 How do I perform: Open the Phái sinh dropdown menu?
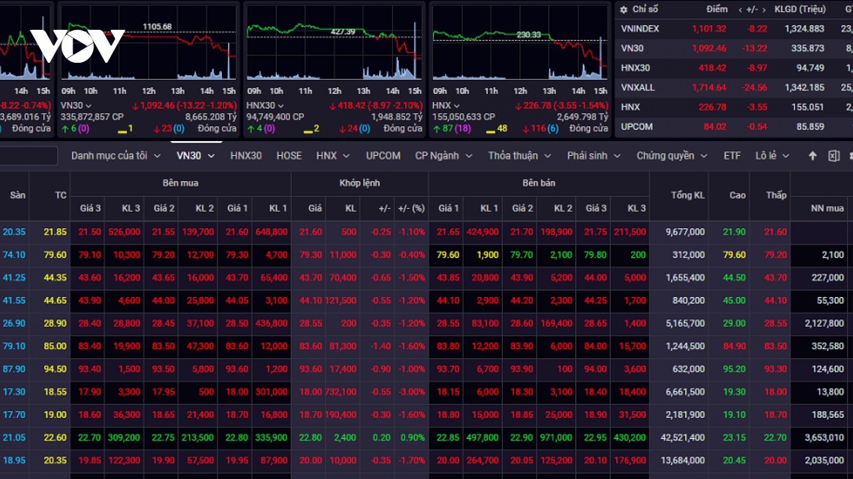click(x=617, y=156)
